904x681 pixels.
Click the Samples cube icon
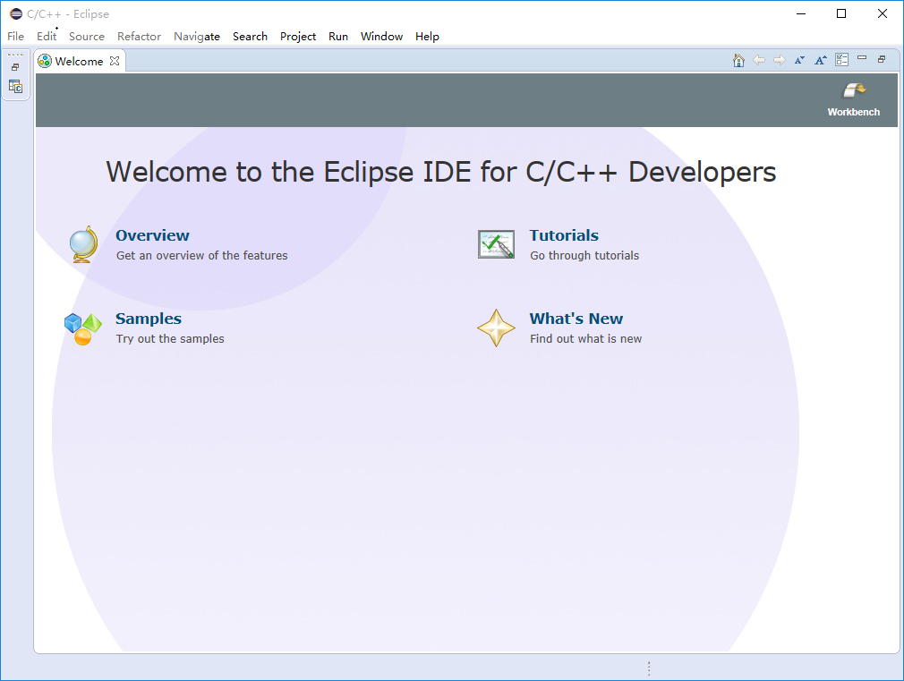(x=82, y=328)
